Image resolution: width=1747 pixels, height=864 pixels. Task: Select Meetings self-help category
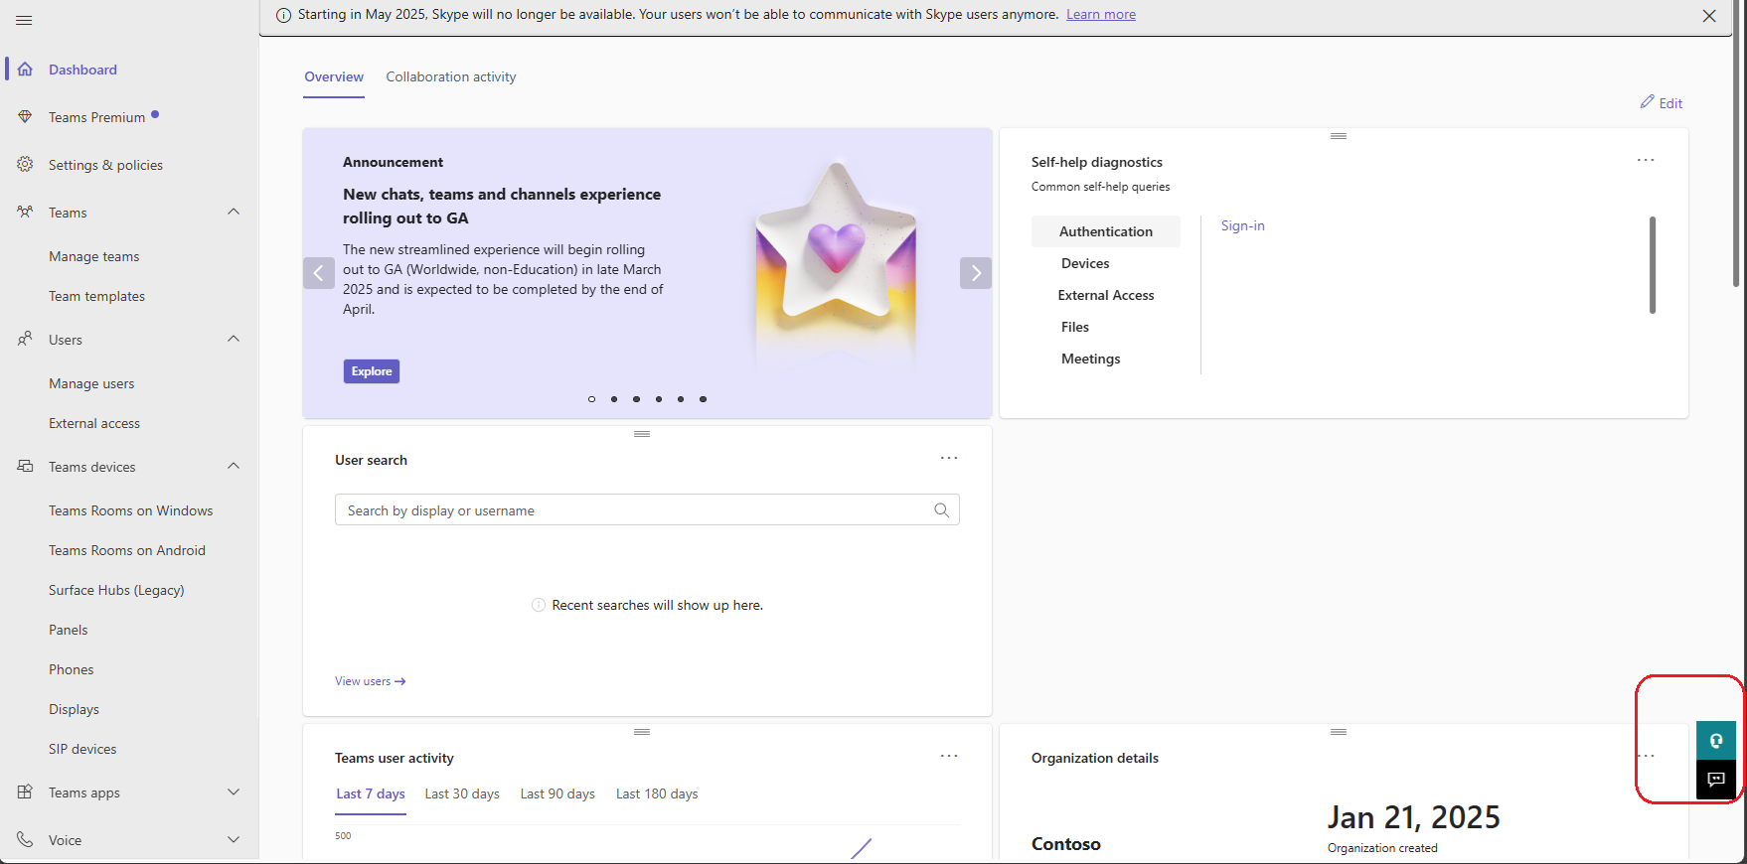click(x=1090, y=359)
